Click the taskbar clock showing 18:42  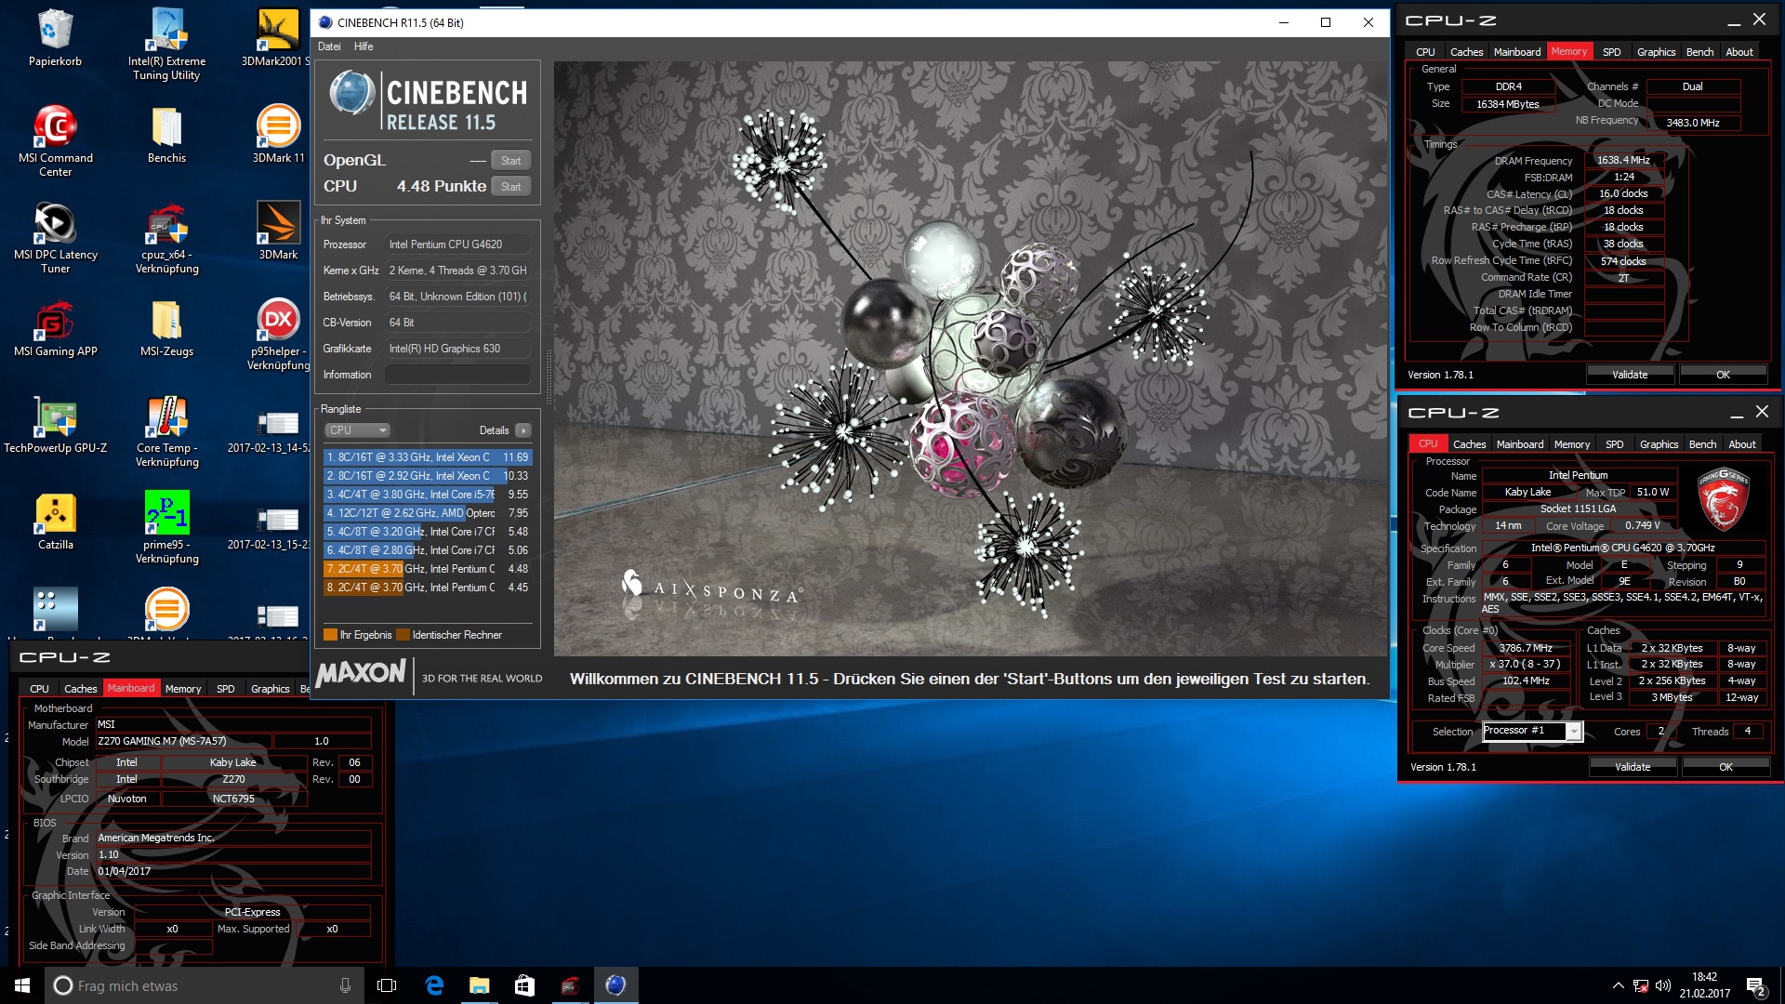tap(1704, 985)
